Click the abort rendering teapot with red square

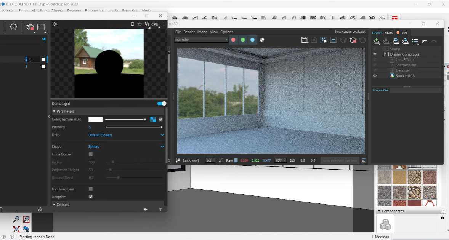(x=353, y=40)
